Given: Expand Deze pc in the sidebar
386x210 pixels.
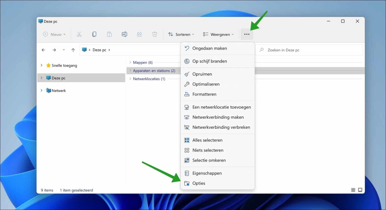Looking at the screenshot, I should (x=42, y=78).
